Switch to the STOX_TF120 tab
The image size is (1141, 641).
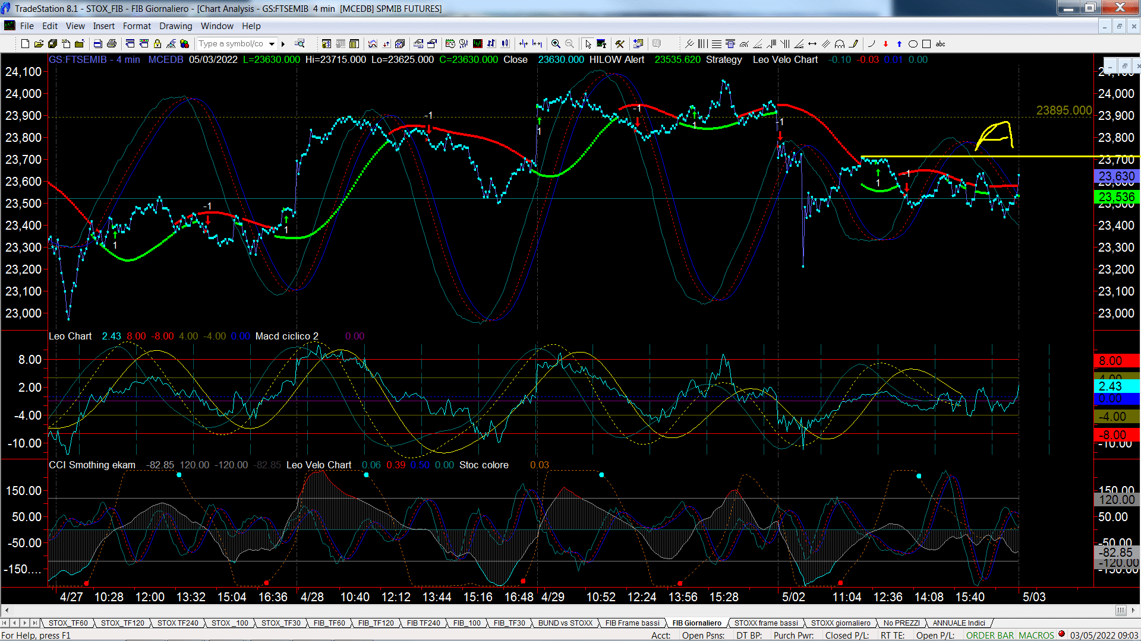click(x=122, y=623)
